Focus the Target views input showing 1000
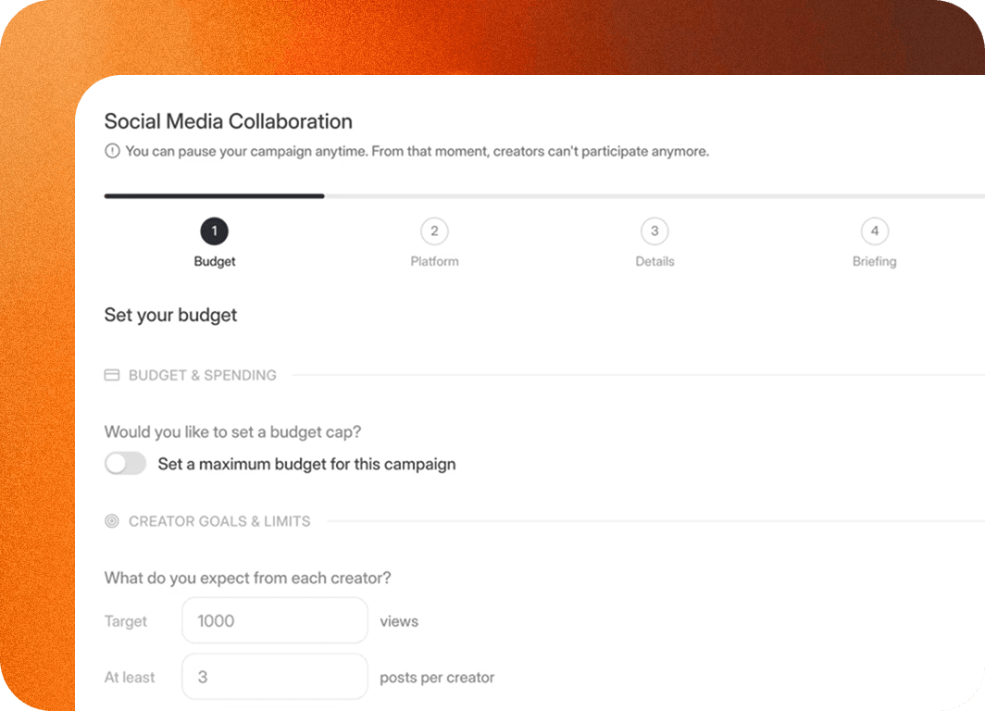 pyautogui.click(x=275, y=620)
